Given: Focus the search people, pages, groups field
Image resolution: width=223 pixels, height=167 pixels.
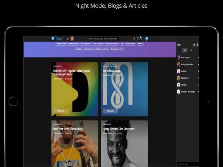Looking at the screenshot, I should click(103, 39).
